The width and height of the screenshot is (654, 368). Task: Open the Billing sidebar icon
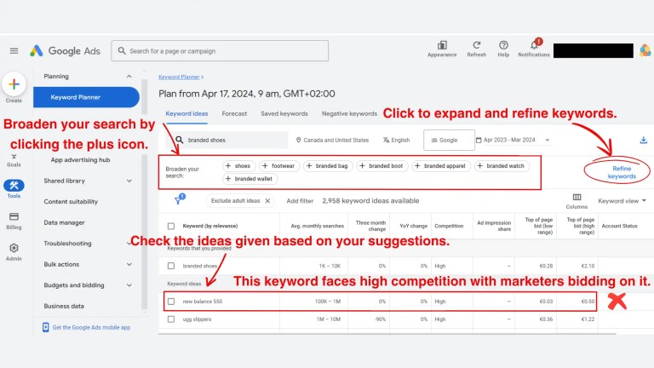pyautogui.click(x=14, y=216)
